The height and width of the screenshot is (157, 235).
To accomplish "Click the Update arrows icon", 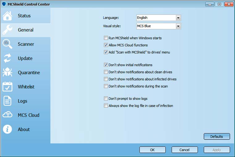I will [x=7, y=58].
